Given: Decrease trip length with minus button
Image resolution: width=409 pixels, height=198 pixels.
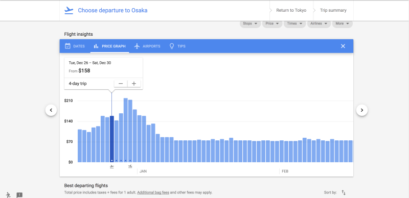Looking at the screenshot, I should point(121,84).
